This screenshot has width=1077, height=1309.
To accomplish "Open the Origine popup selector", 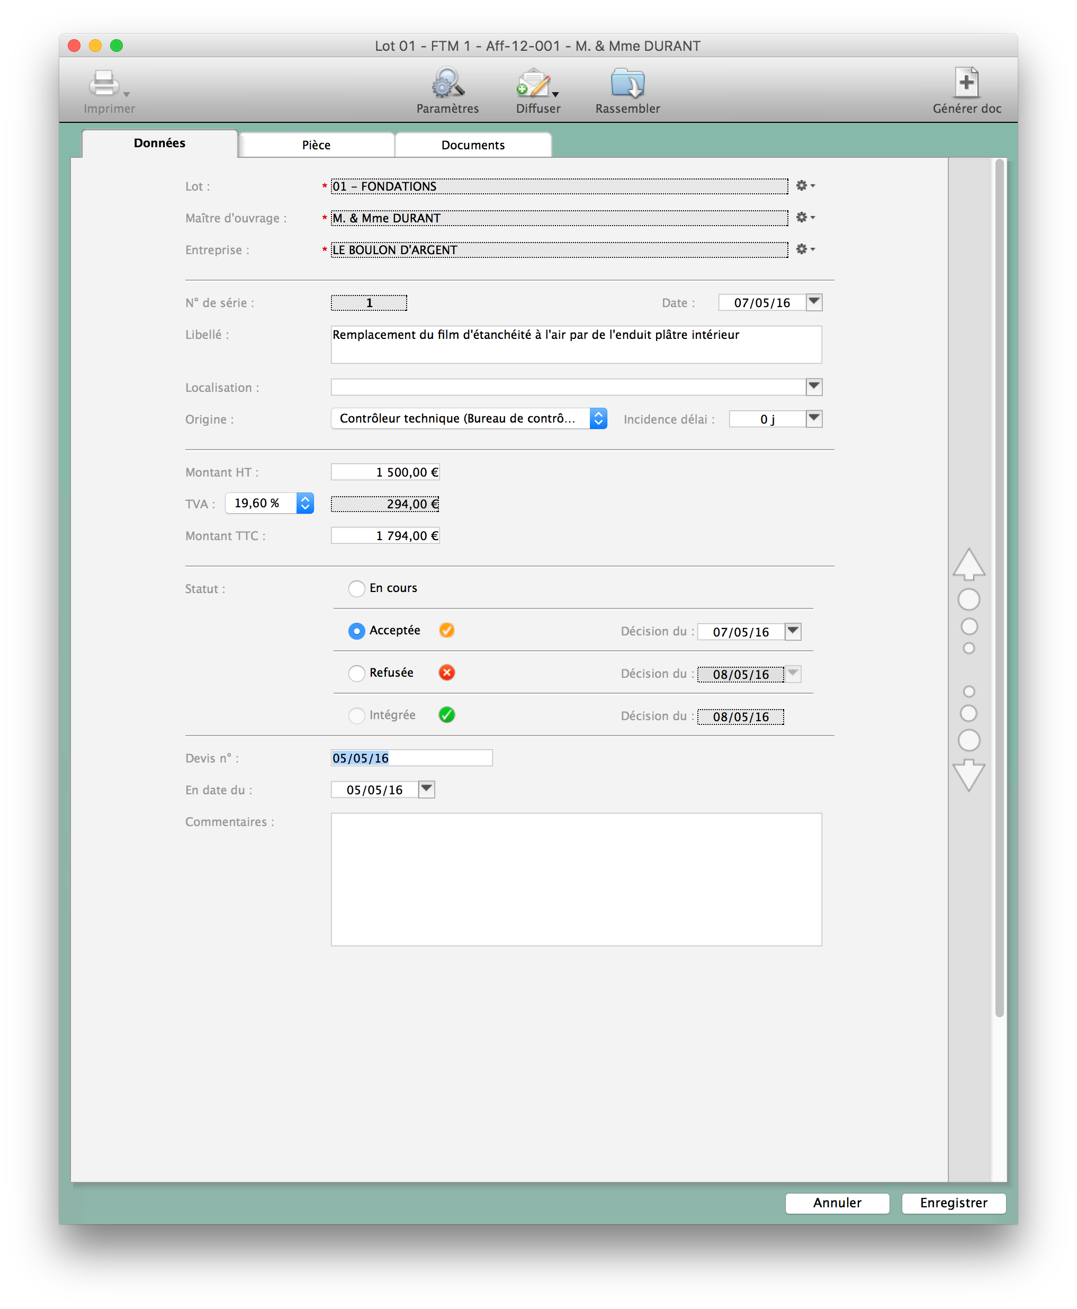I will 469,419.
